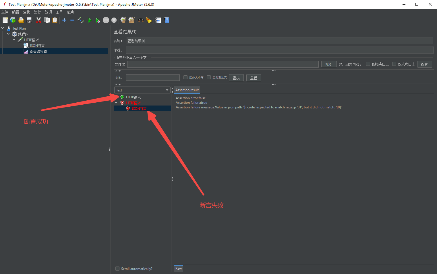437x274 pixels.
Task: Open the 运行 menu
Action: click(x=37, y=12)
